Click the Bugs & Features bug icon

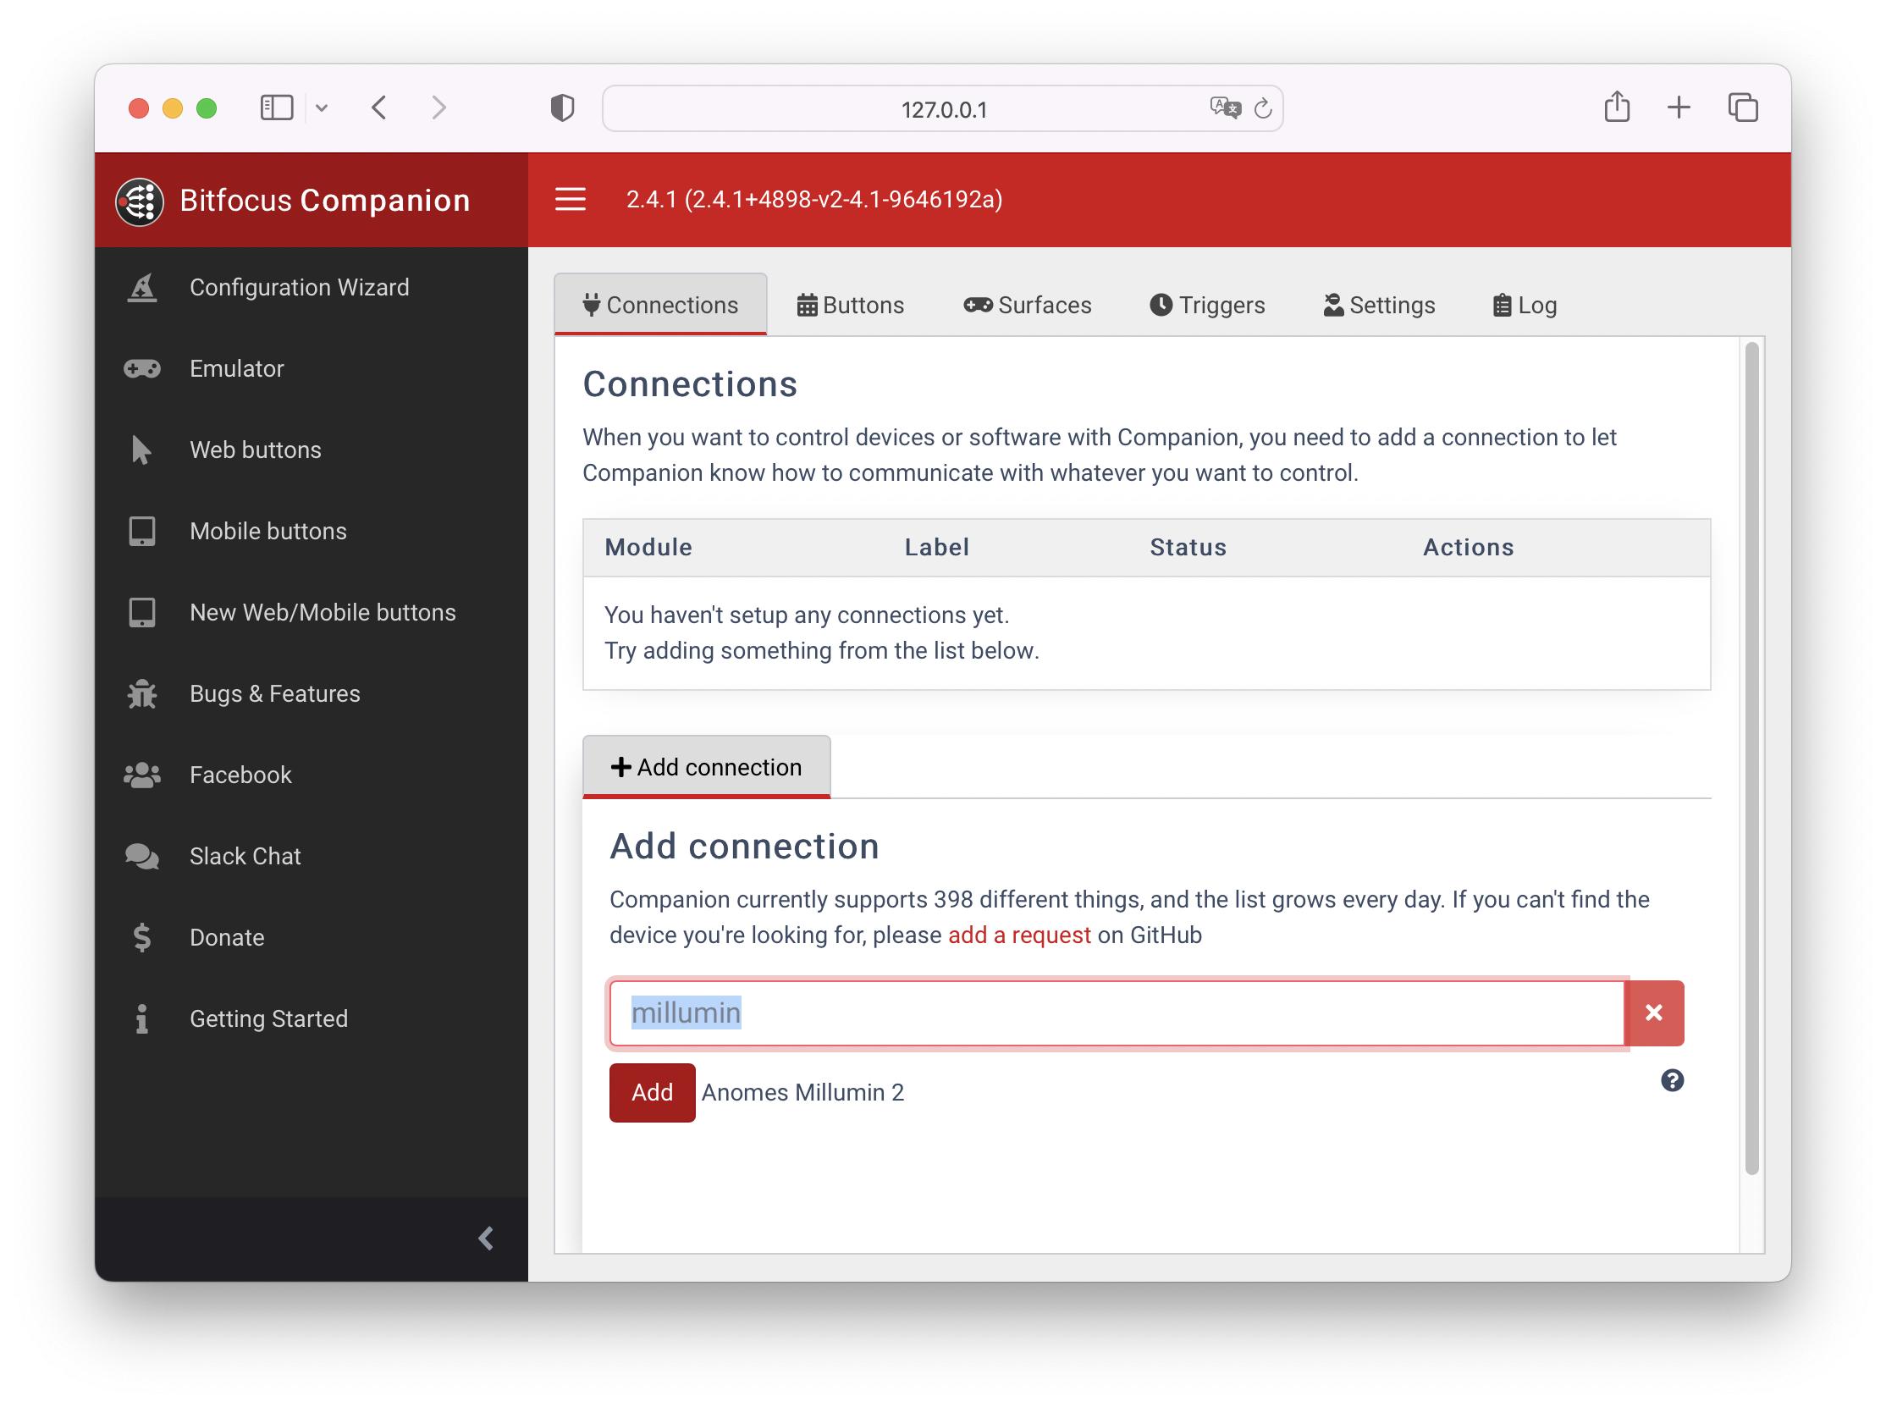(x=142, y=694)
